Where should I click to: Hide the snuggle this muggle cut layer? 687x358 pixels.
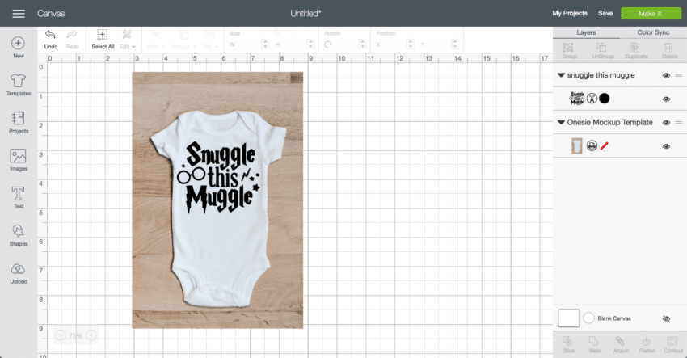coord(666,99)
